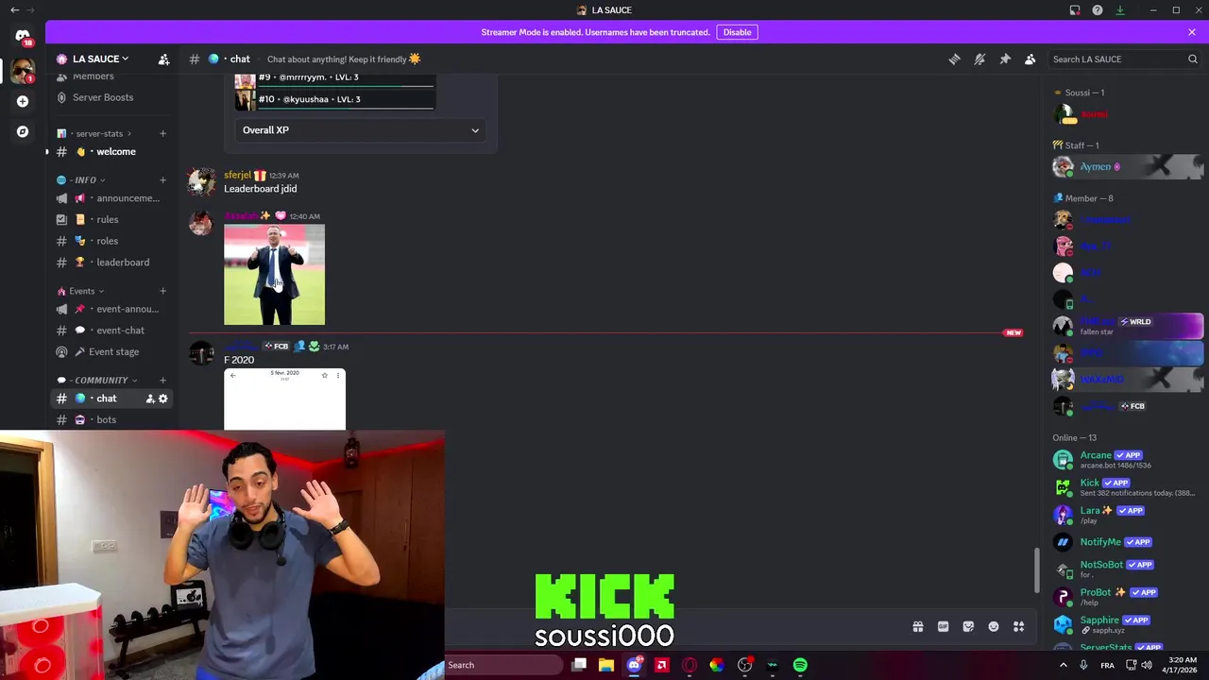
Task: Open ProBot in the member list
Action: point(1128,597)
